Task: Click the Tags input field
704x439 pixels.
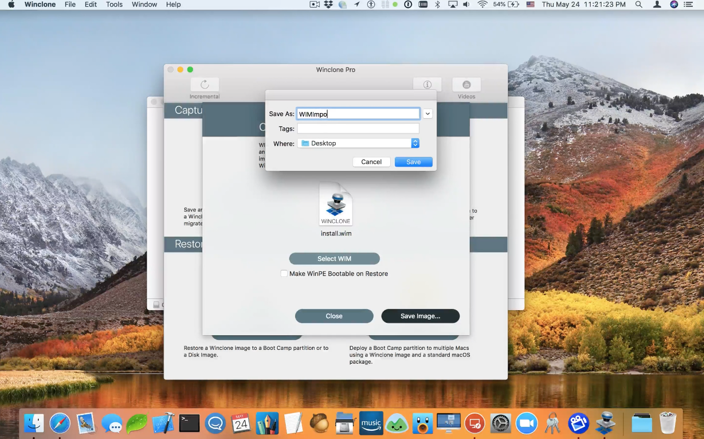Action: 358,129
